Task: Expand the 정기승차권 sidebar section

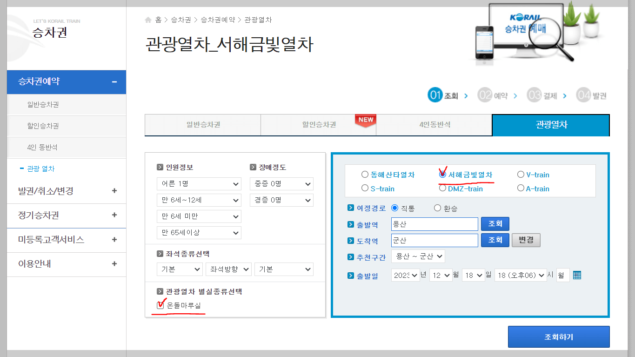Action: click(x=66, y=216)
